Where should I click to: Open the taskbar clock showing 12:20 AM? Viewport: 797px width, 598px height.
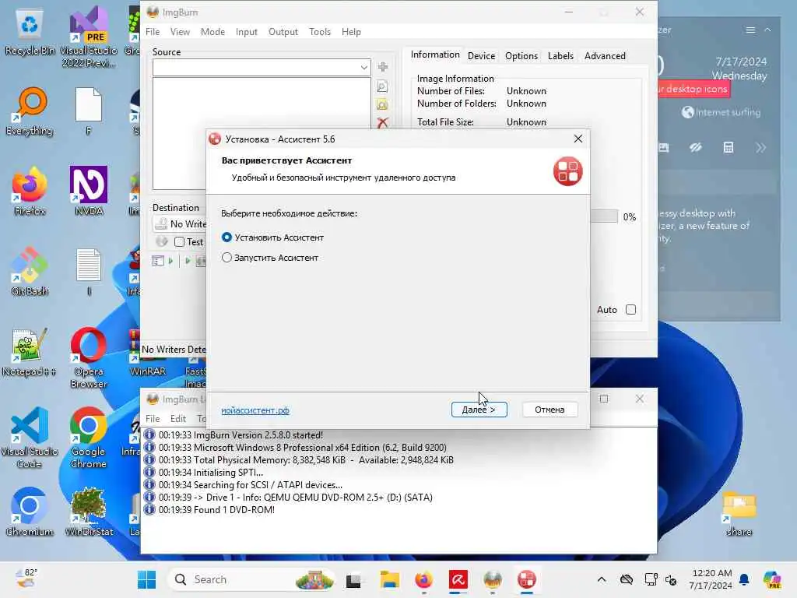pyautogui.click(x=711, y=579)
